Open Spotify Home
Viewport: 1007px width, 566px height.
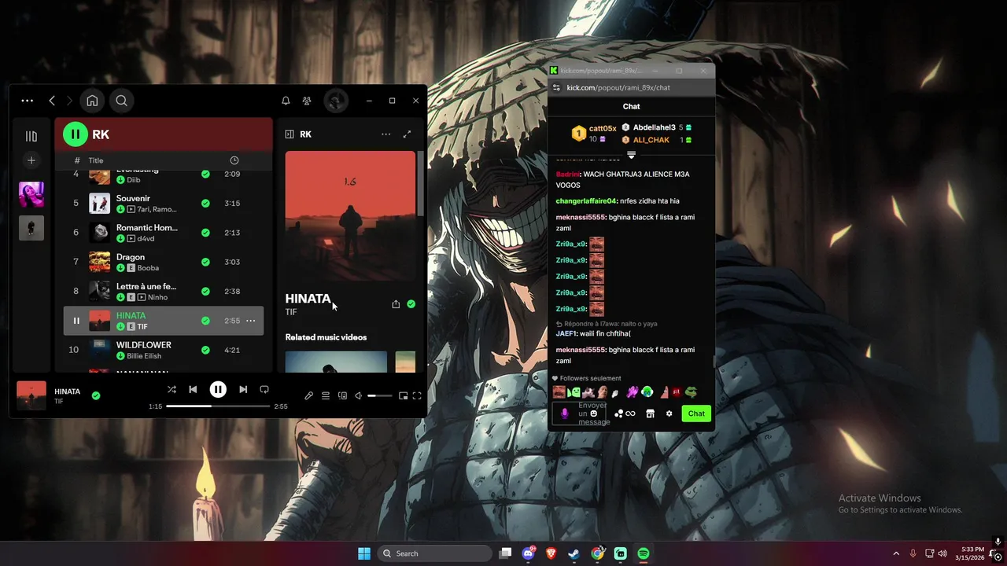pos(92,101)
